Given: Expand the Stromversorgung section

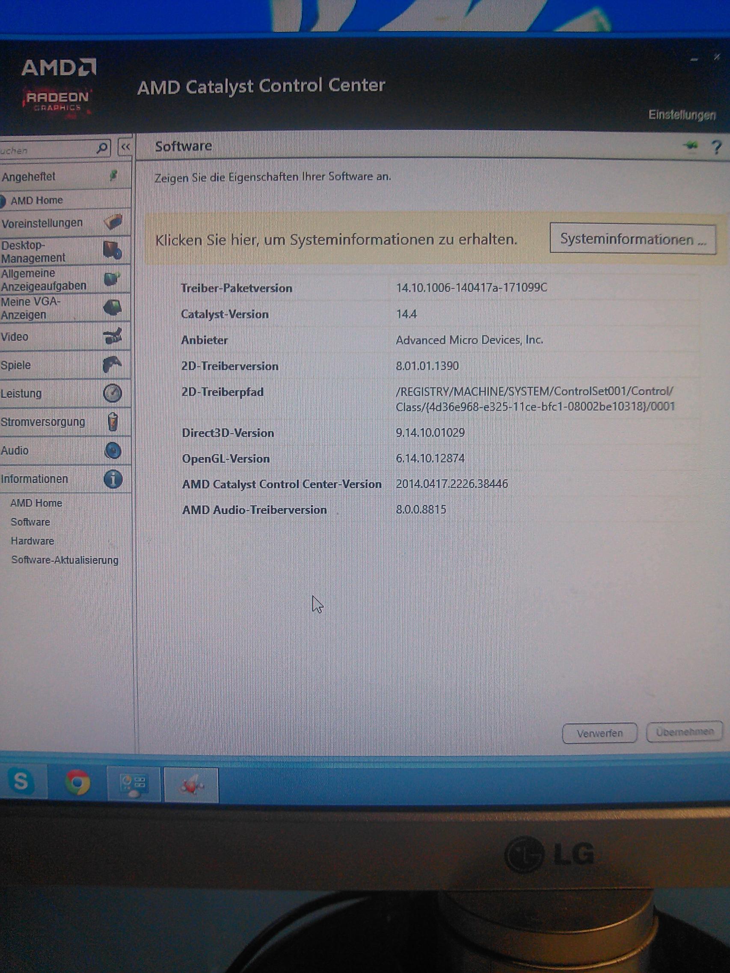Looking at the screenshot, I should coord(65,422).
